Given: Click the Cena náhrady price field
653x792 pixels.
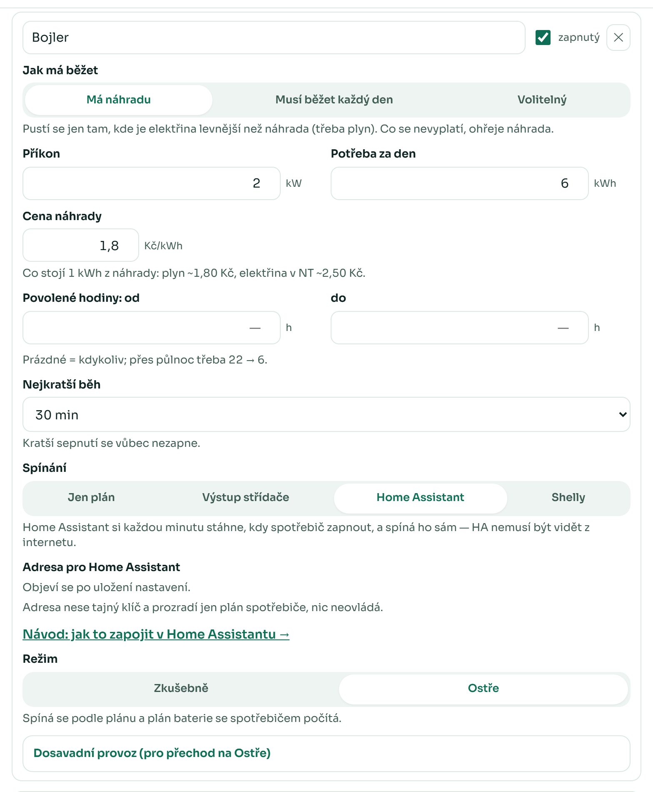Looking at the screenshot, I should click(x=81, y=245).
